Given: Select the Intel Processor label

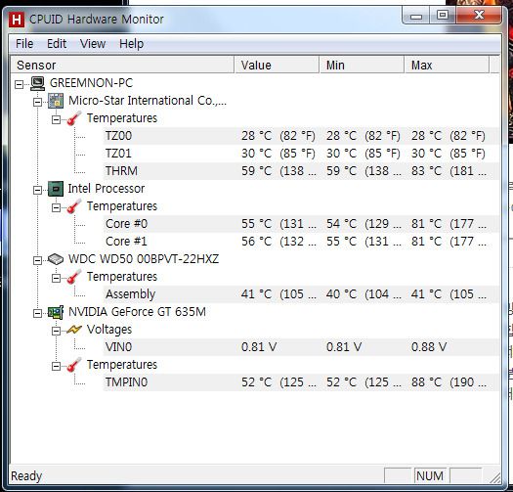Looking at the screenshot, I should [107, 189].
